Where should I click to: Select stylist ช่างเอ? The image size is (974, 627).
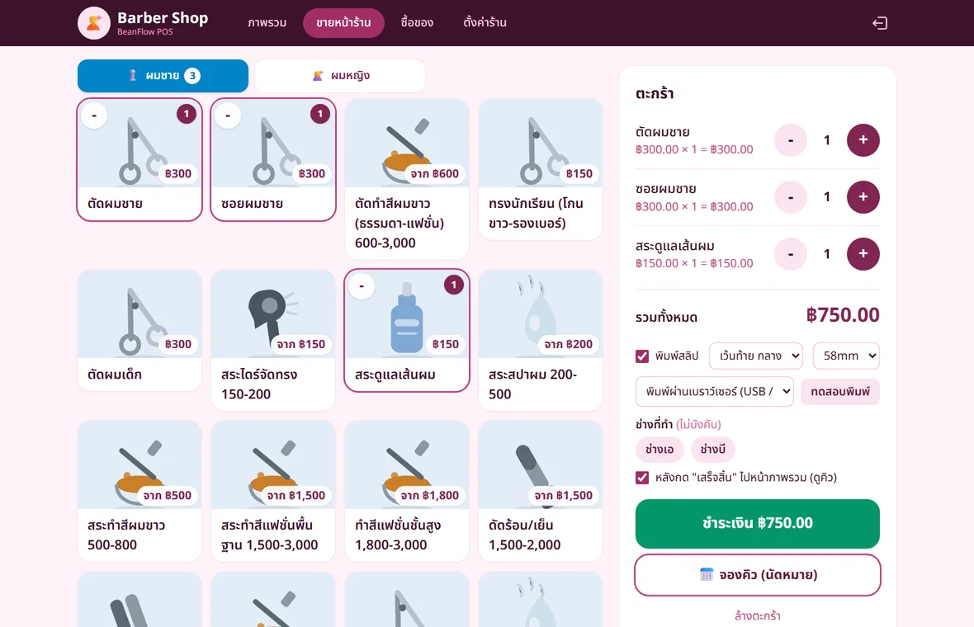tap(660, 450)
